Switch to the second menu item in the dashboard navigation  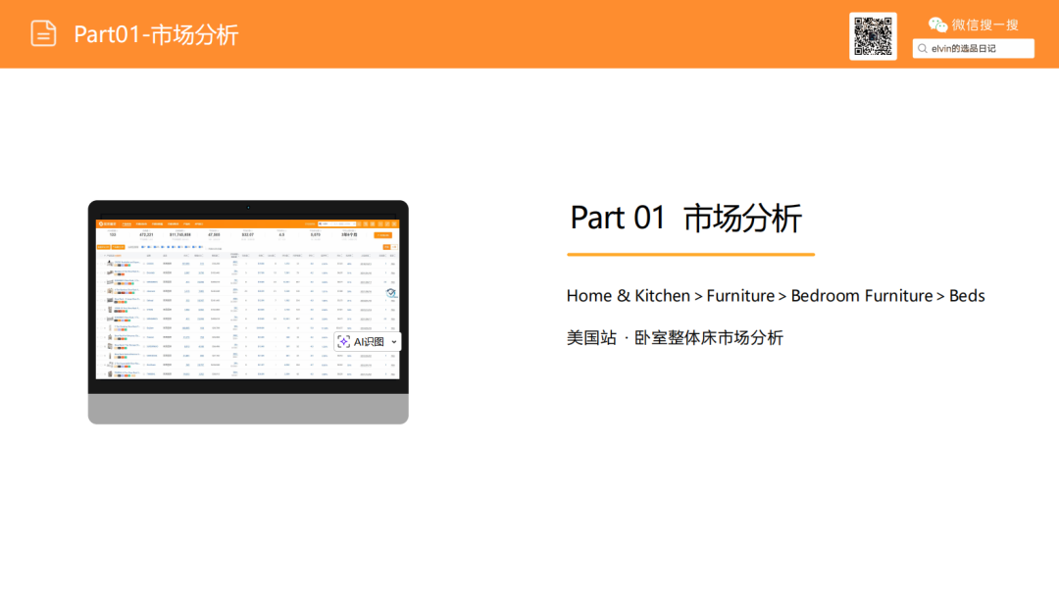tap(141, 223)
